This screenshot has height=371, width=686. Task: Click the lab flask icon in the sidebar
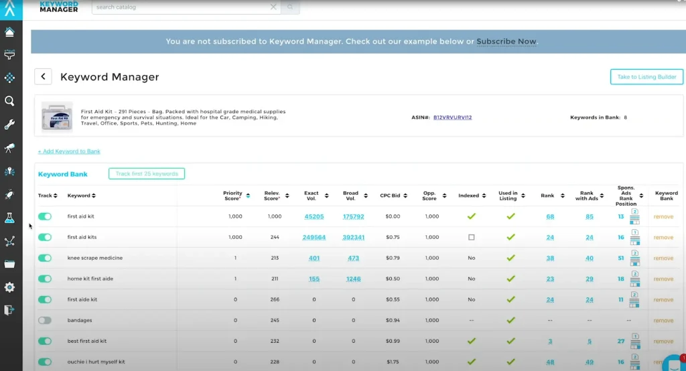click(9, 218)
